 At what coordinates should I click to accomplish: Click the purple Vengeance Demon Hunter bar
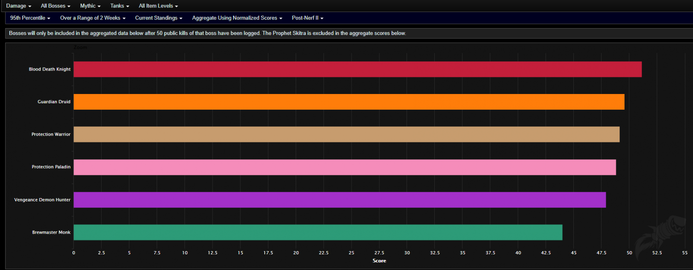[340, 200]
